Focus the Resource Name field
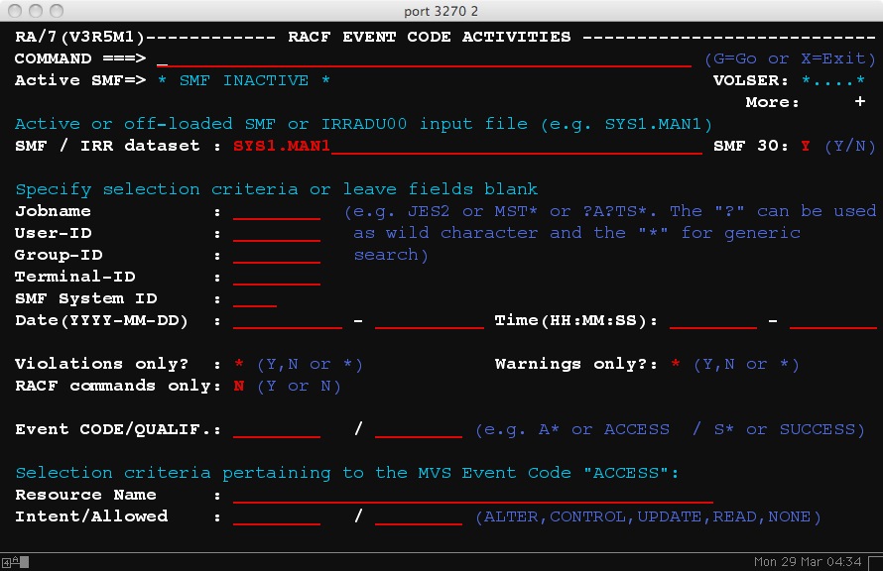This screenshot has height=571, width=883. tap(473, 495)
